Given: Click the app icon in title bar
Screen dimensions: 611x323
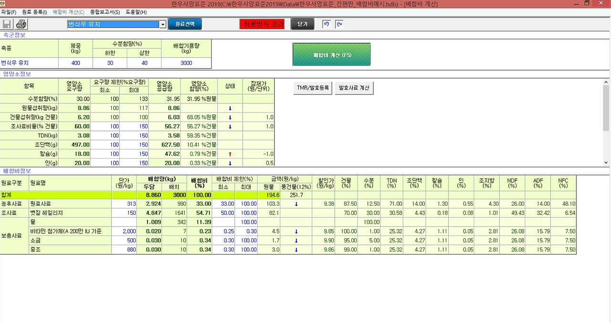Looking at the screenshot, I should click(4, 4).
